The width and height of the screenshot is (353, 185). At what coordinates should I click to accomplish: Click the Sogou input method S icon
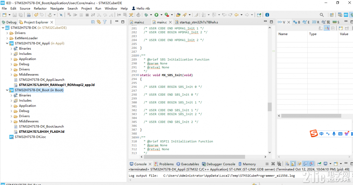[314, 133]
